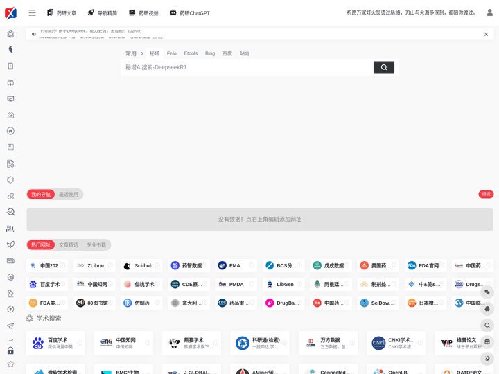
Task: Open the bar chart sidebar icon
Action: [x=10, y=229]
